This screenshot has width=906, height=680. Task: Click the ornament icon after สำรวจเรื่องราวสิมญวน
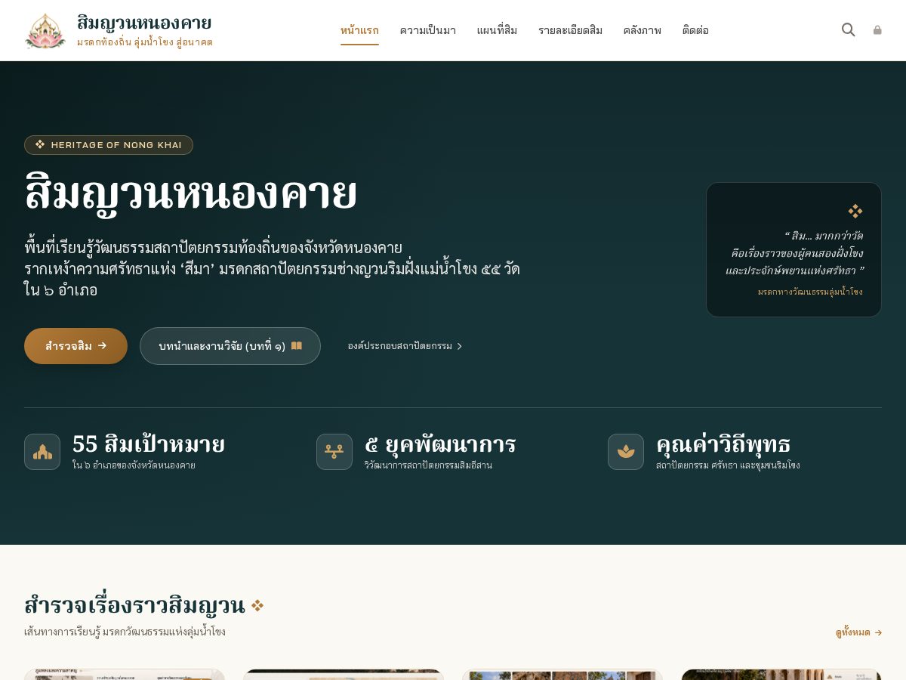[x=257, y=606]
